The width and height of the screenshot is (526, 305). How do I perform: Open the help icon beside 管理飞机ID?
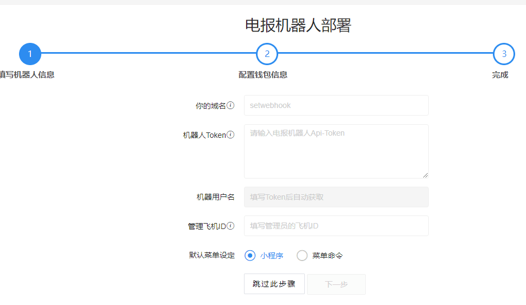[230, 226]
